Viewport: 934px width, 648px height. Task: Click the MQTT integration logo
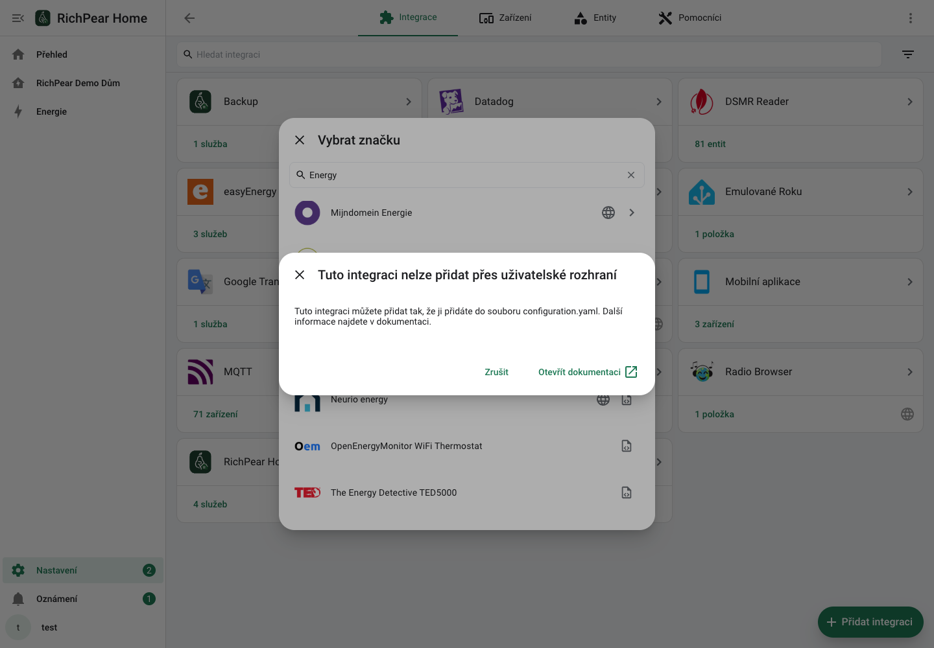200,372
